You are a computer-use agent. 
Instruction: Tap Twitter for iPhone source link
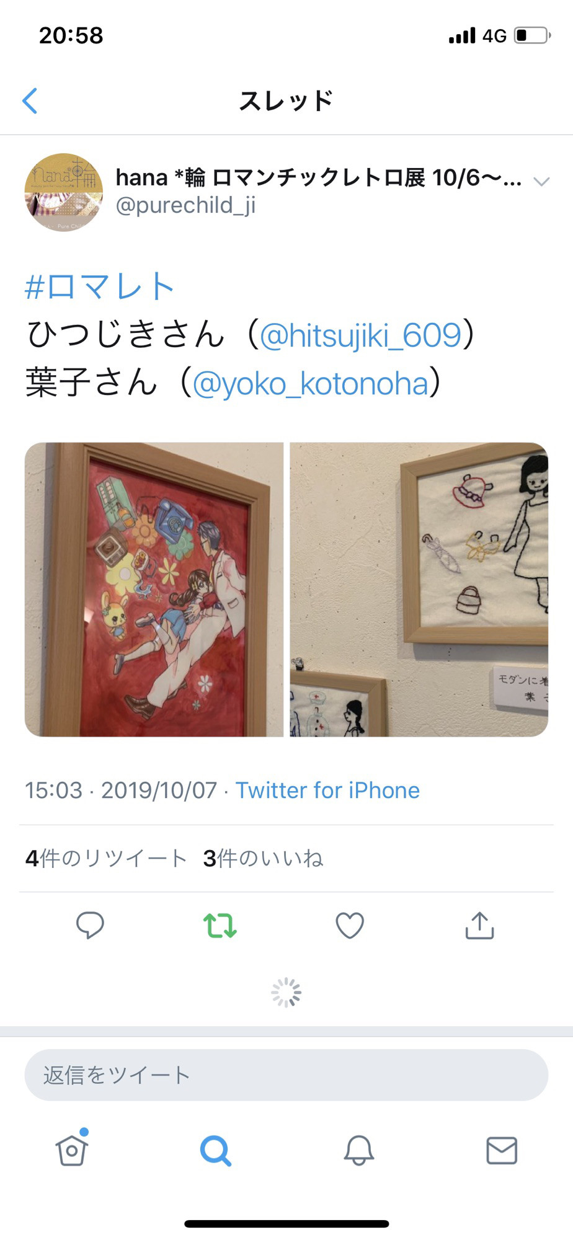(327, 790)
